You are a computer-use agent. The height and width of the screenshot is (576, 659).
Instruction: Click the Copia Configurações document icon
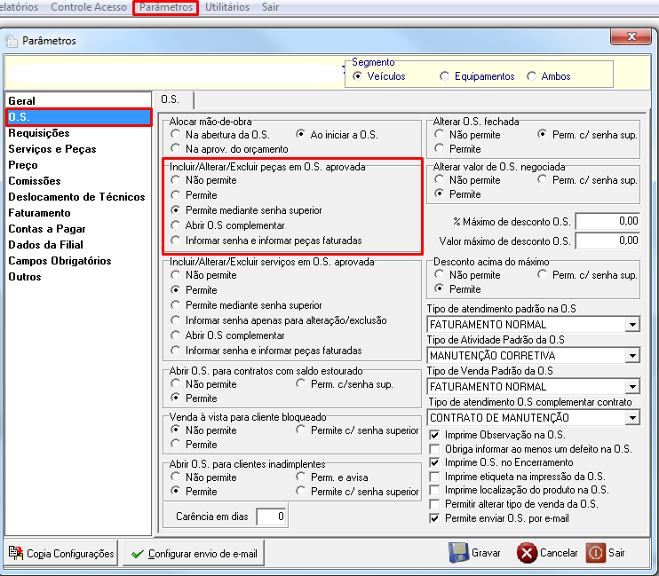16,553
